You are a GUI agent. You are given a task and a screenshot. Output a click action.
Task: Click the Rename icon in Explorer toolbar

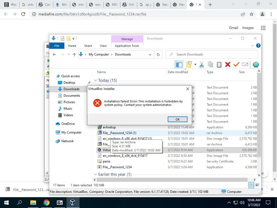(x=245, y=64)
